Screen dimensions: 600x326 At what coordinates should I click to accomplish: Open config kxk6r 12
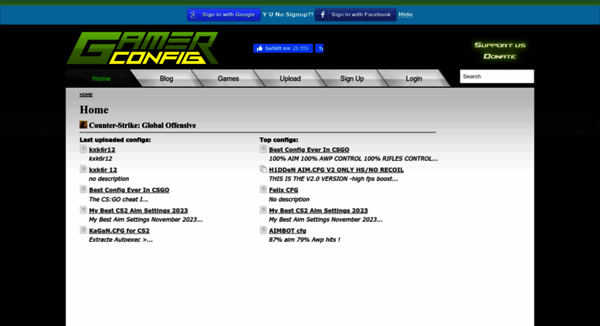(103, 170)
